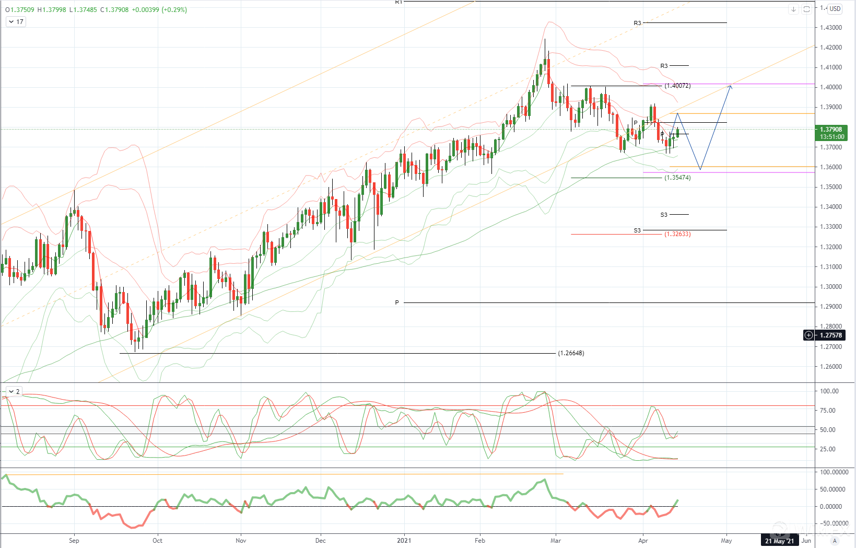Click the Nov label on time axis
Viewport: 856px width, 548px height.
[x=241, y=541]
